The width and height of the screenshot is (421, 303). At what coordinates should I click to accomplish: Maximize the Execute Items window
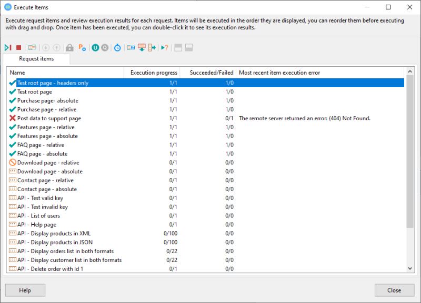pyautogui.click(x=388, y=7)
